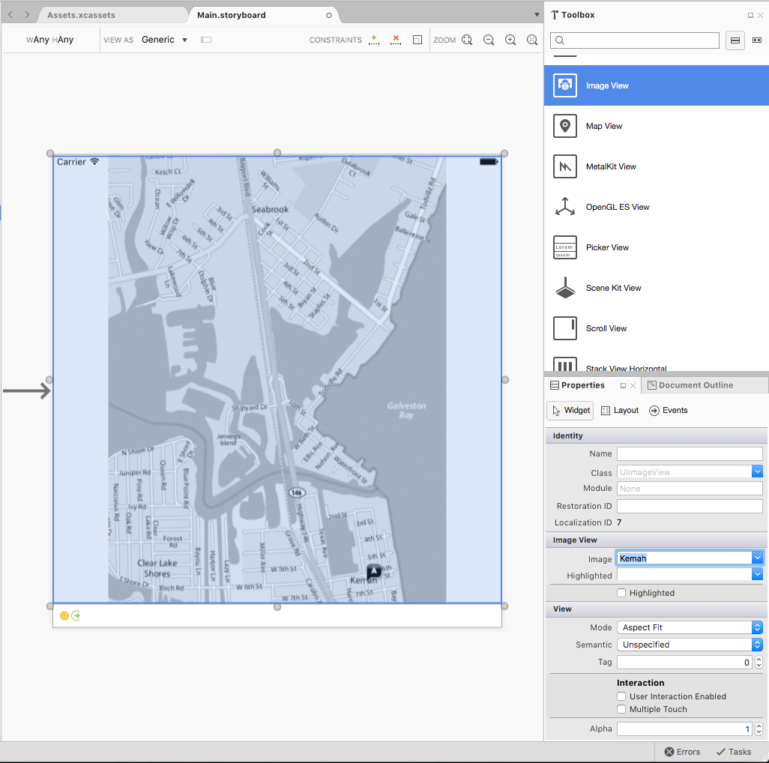The width and height of the screenshot is (769, 763).
Task: Select the Picker View in Toolbox
Action: coord(607,247)
